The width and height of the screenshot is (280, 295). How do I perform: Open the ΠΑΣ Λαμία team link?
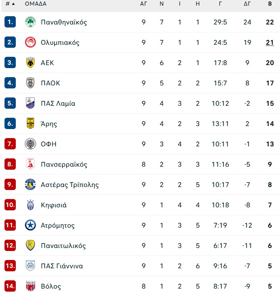58,103
